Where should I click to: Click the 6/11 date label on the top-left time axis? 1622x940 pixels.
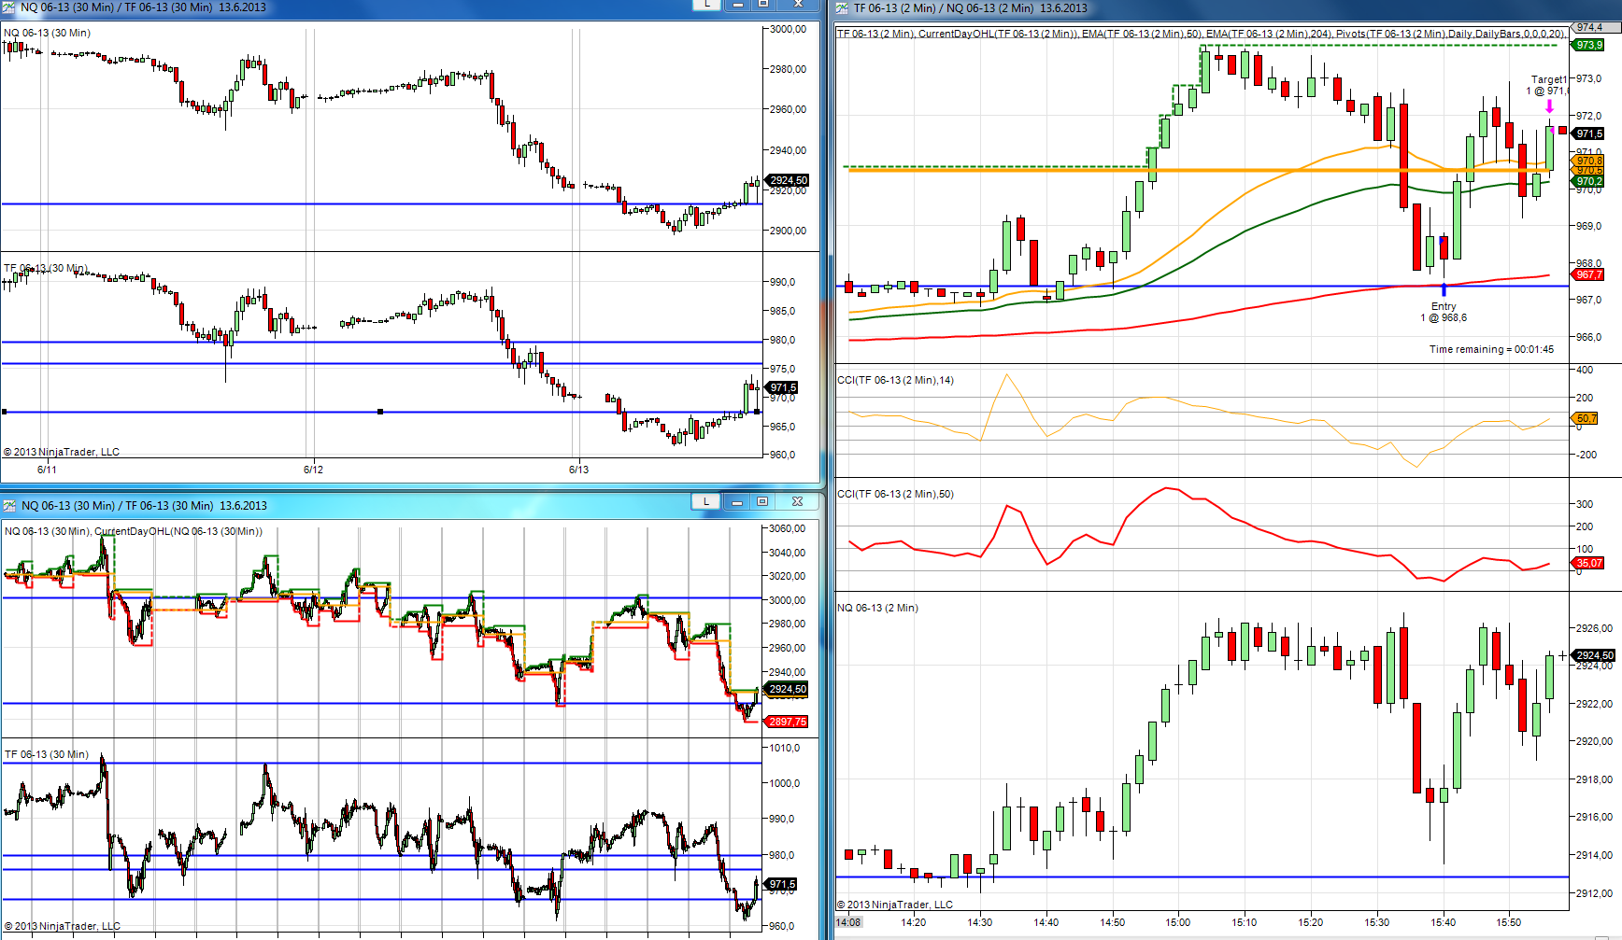tap(47, 470)
